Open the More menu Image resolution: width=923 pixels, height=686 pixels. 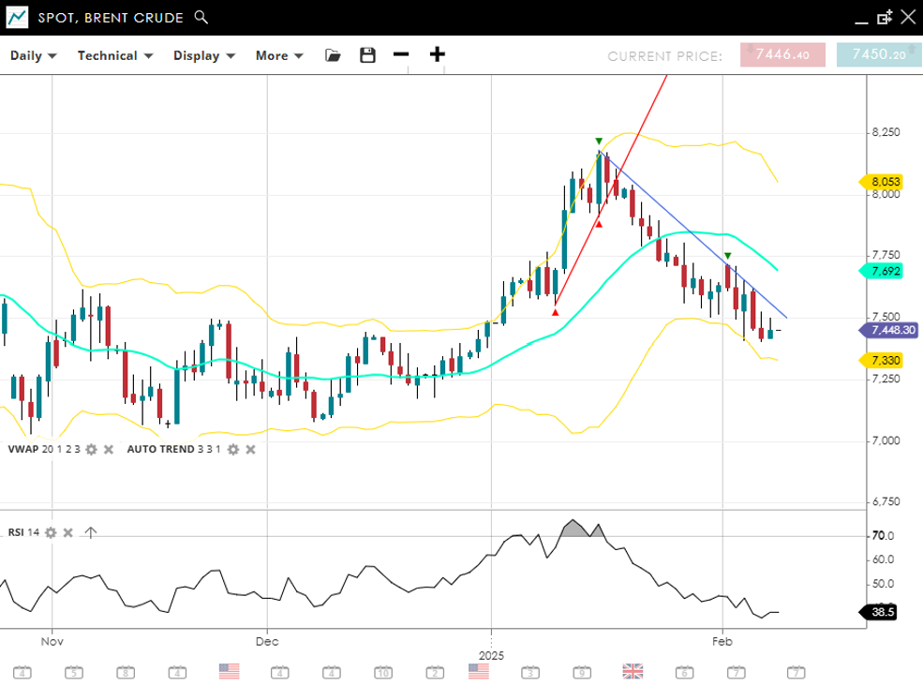279,55
